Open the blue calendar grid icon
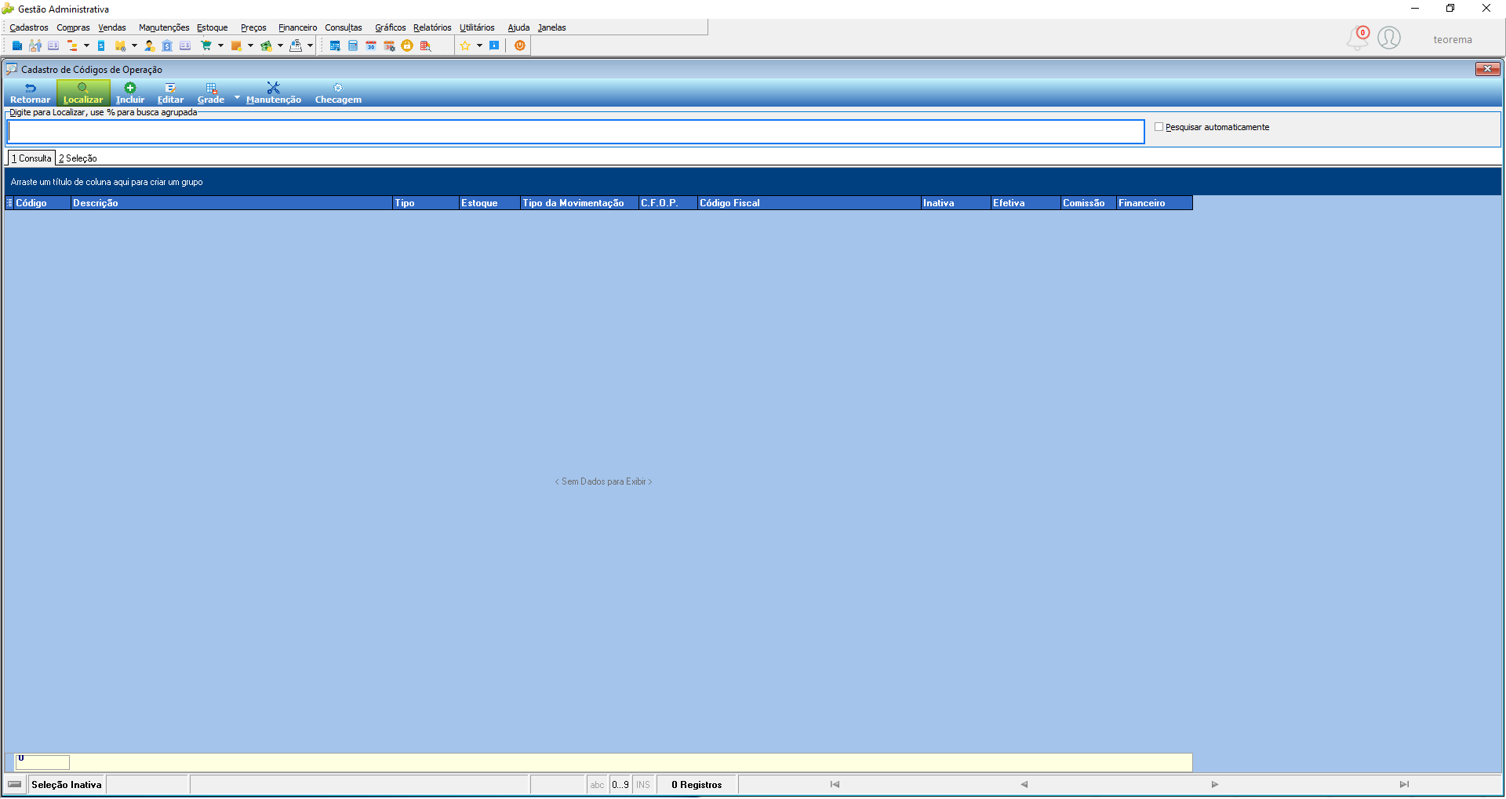 (x=335, y=45)
